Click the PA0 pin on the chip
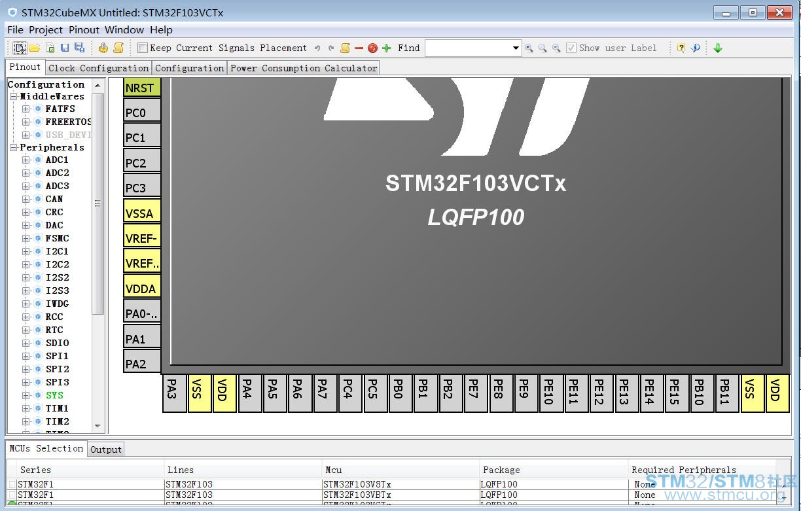The height and width of the screenshot is (511, 801). tap(142, 312)
